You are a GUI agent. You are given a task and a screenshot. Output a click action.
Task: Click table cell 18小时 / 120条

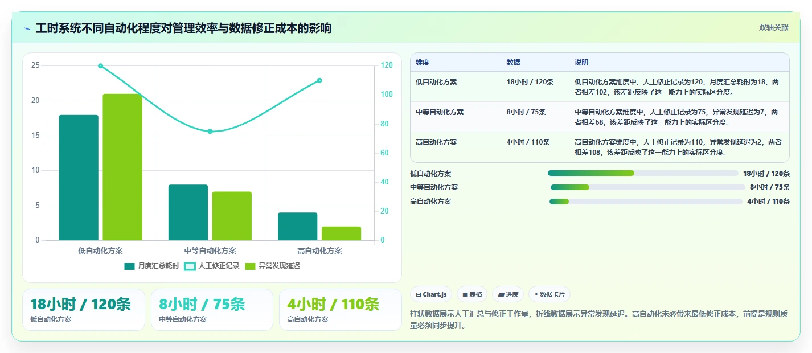pos(530,82)
